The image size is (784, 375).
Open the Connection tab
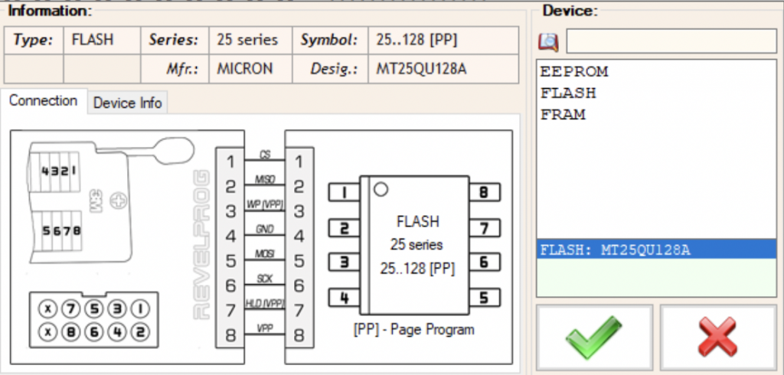(x=44, y=101)
